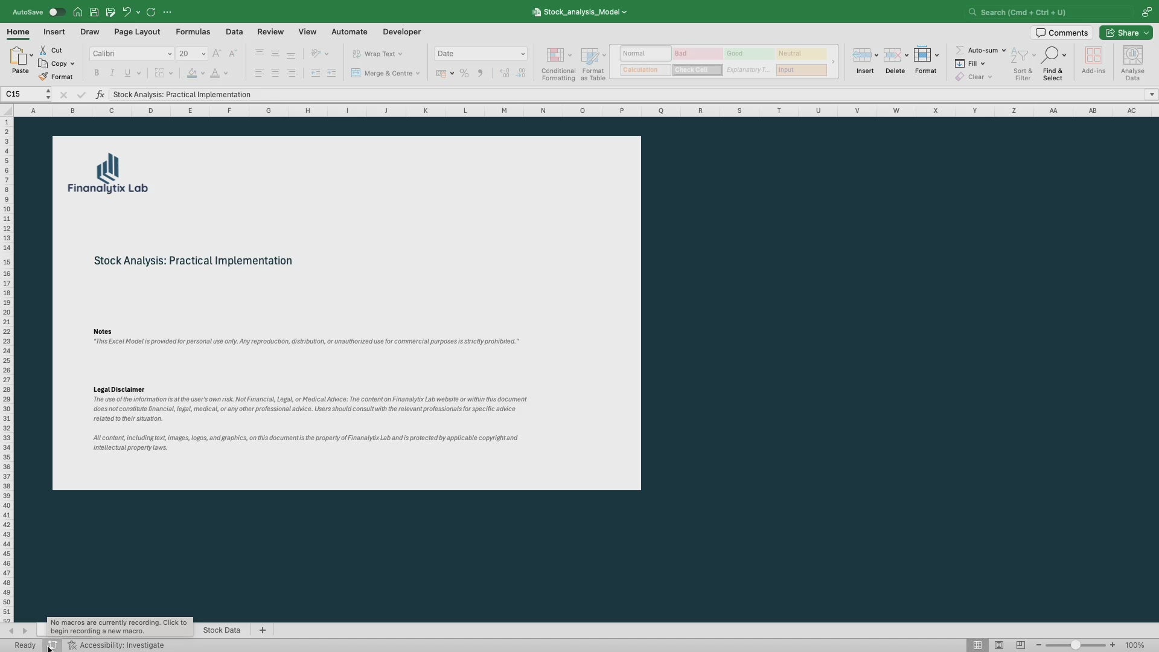1159x652 pixels.
Task: Apply the fill colour bucket
Action: (192, 73)
